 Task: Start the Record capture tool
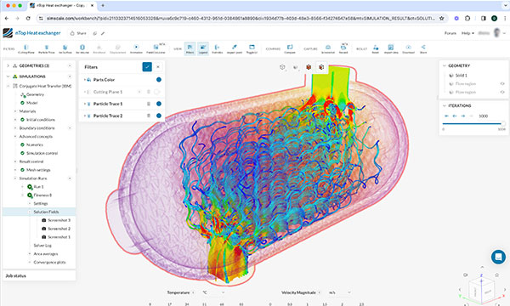tap(343, 48)
